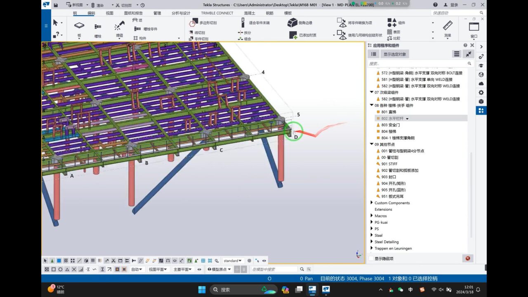
Task: Click the 表面 surface tool
Action: (394, 32)
